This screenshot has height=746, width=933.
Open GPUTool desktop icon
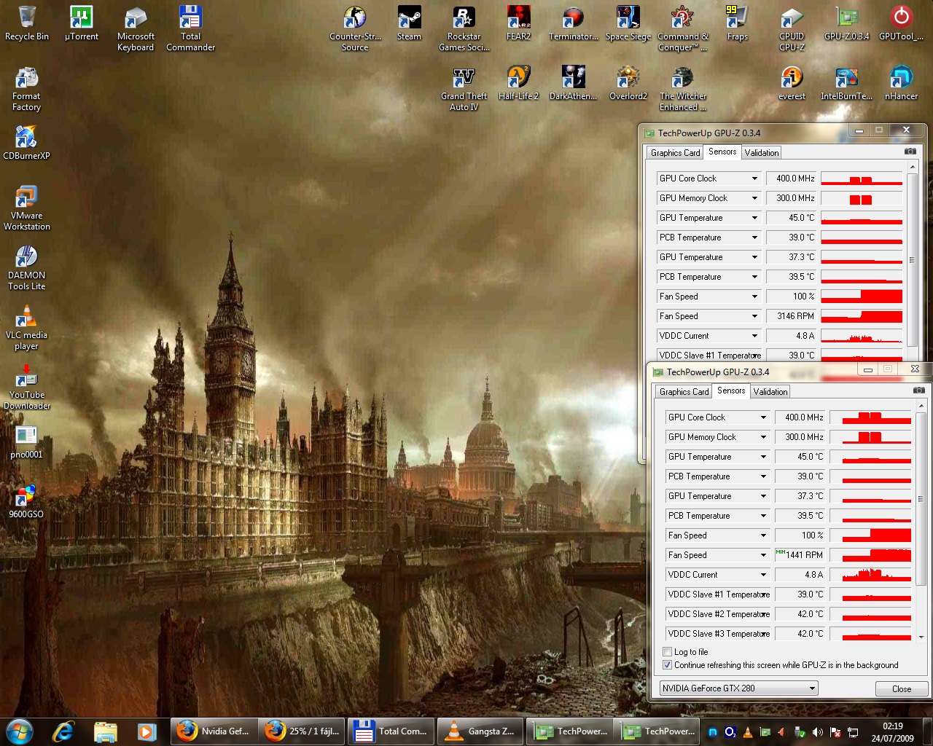[x=901, y=23]
